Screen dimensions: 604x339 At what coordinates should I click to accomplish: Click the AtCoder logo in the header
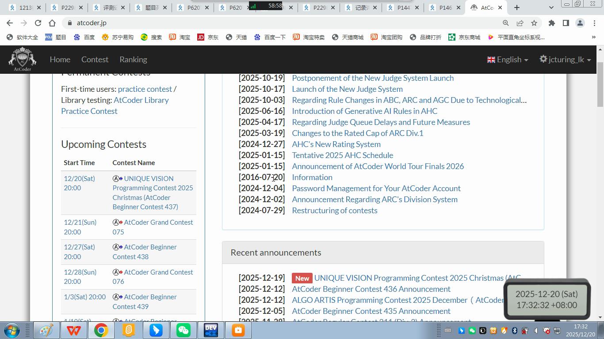[x=22, y=59]
